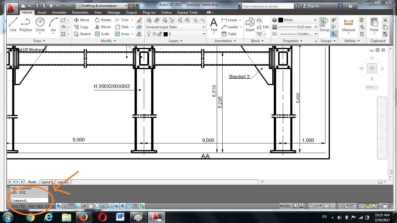Toggle Ortho Mode in status bar
397x223 pixels.
[x=78, y=206]
